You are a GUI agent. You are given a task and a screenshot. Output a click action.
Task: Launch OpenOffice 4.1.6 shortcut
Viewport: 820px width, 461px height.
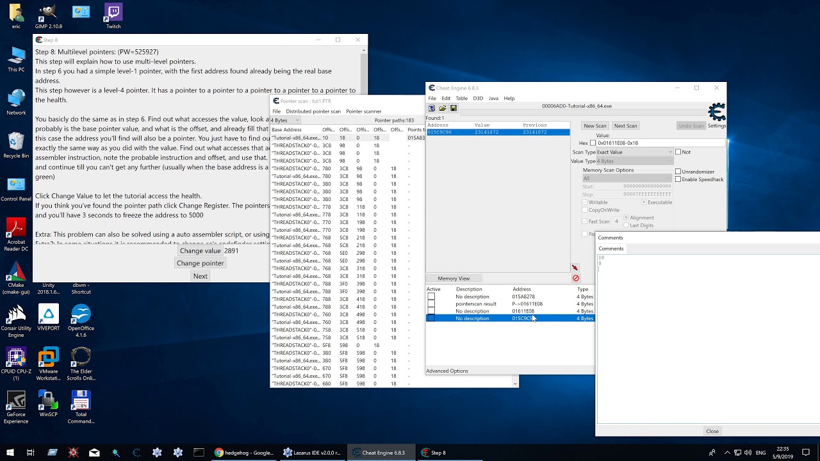coord(81,321)
